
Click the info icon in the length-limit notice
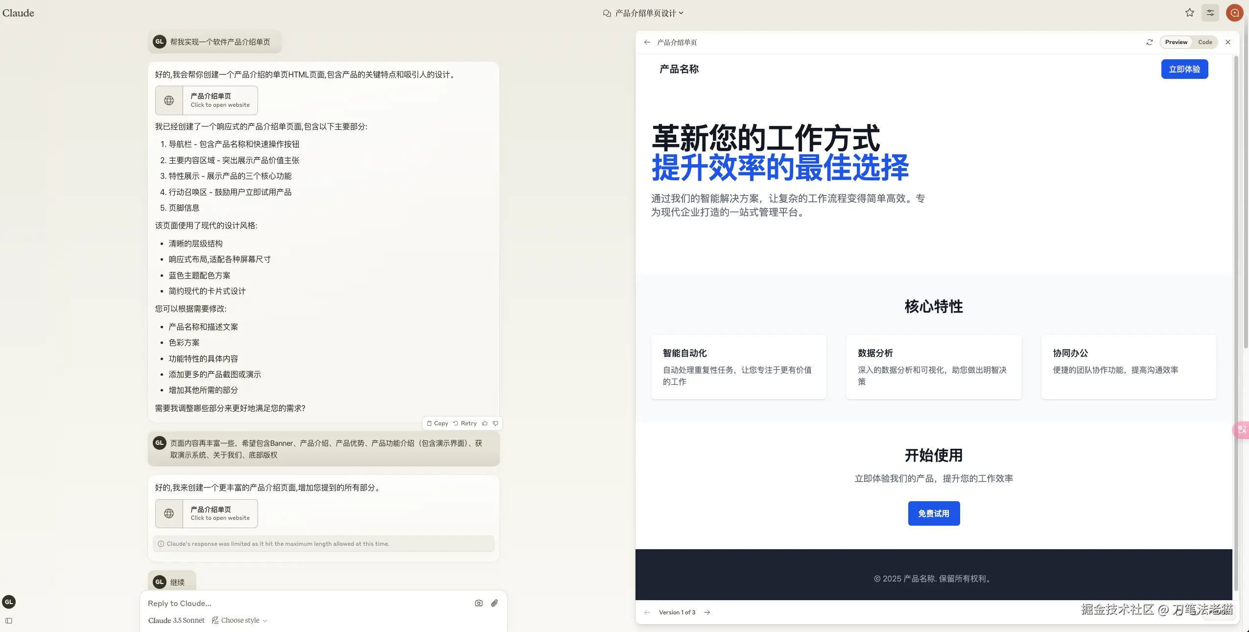point(161,544)
